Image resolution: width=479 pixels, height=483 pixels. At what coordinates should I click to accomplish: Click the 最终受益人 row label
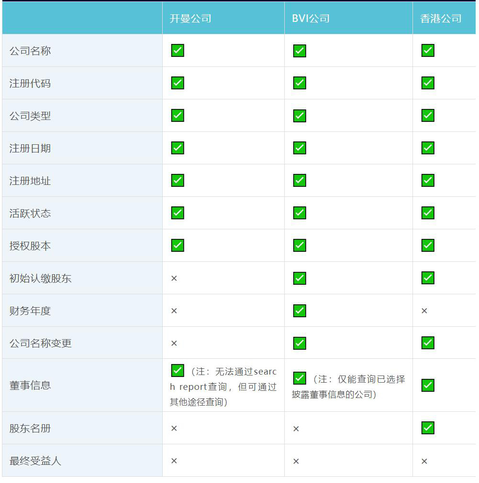point(35,461)
